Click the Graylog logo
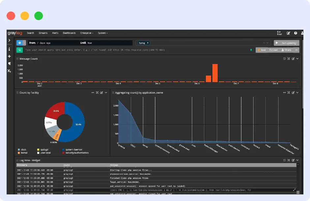The height and width of the screenshot is (201, 310). pos(15,33)
